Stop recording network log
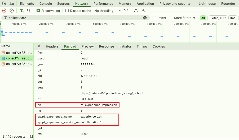The image size is (239, 140). (4, 11)
